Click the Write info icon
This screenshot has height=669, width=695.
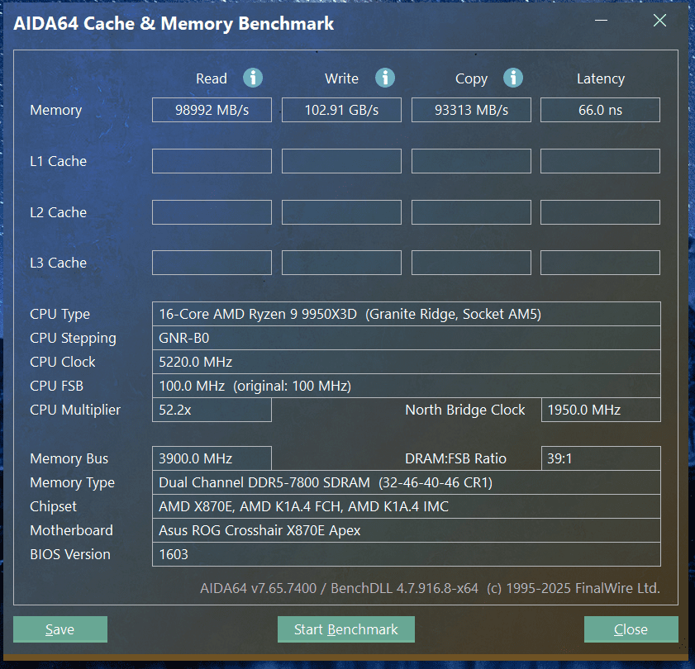[385, 78]
